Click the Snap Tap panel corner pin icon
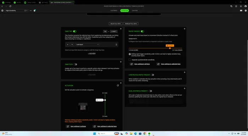Viewport: 248px width, 136px height. [121, 29]
